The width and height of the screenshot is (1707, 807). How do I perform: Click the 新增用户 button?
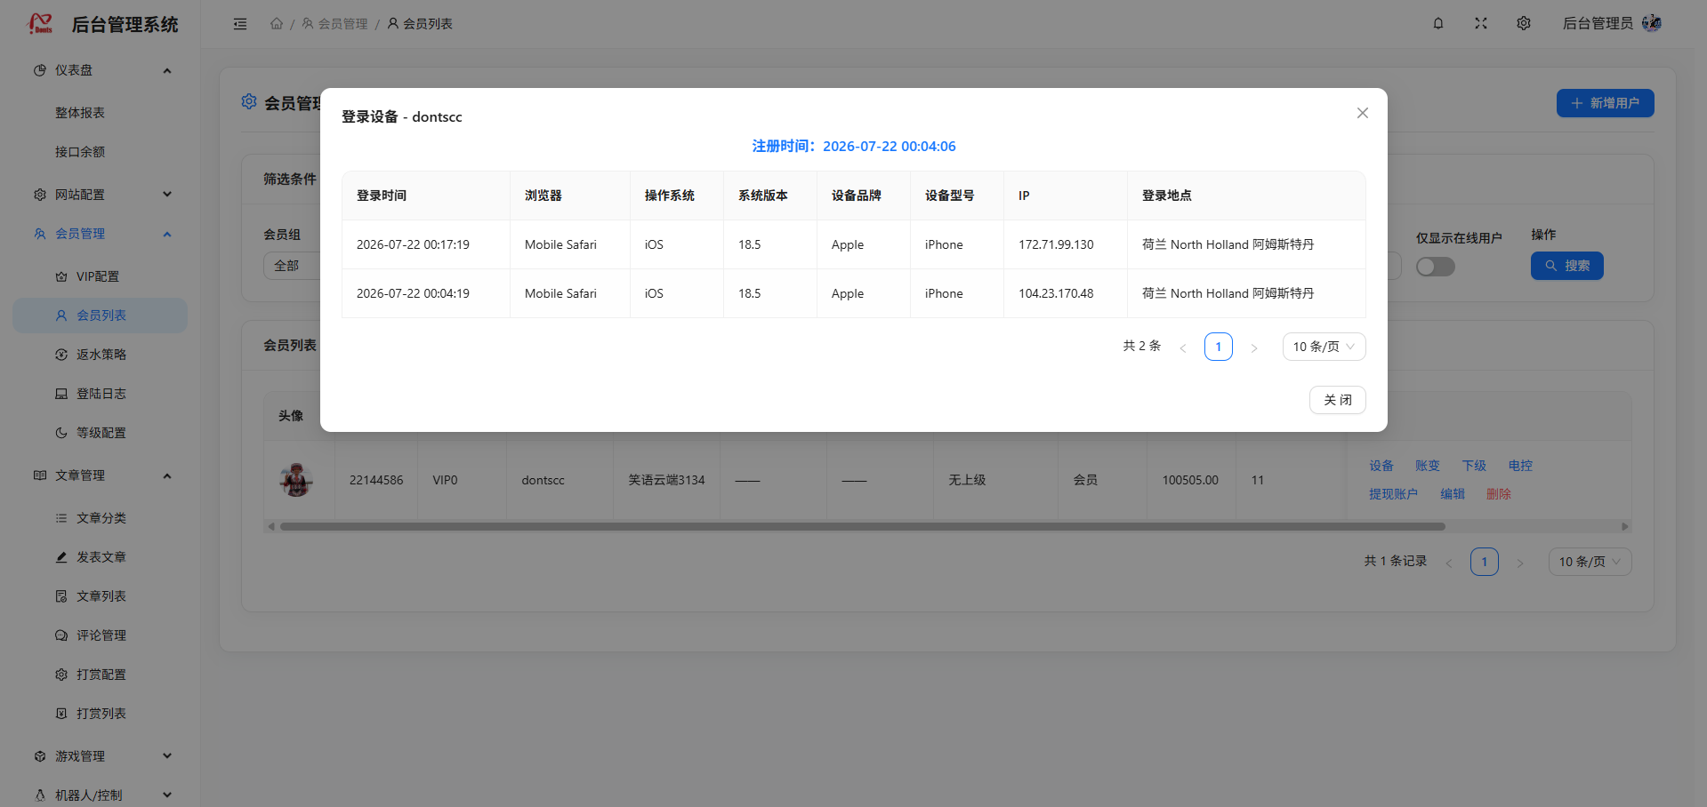[1605, 103]
